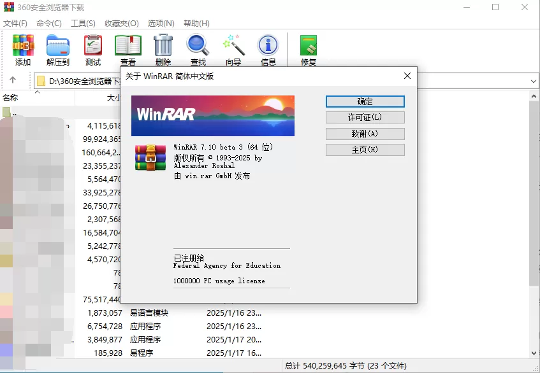This screenshot has height=373, width=540.
Task: Open the 选项(N) menu
Action: tap(161, 23)
